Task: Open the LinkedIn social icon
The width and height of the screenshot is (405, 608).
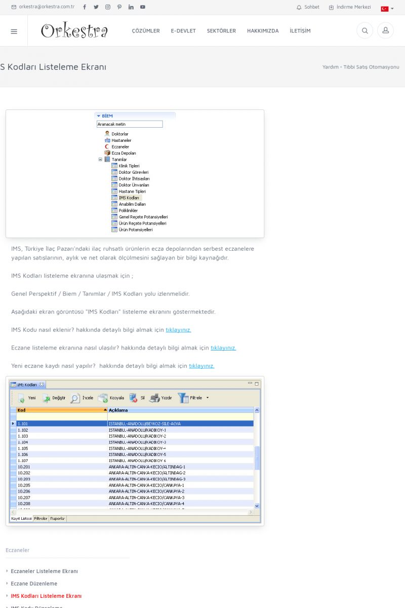Action: [x=131, y=7]
